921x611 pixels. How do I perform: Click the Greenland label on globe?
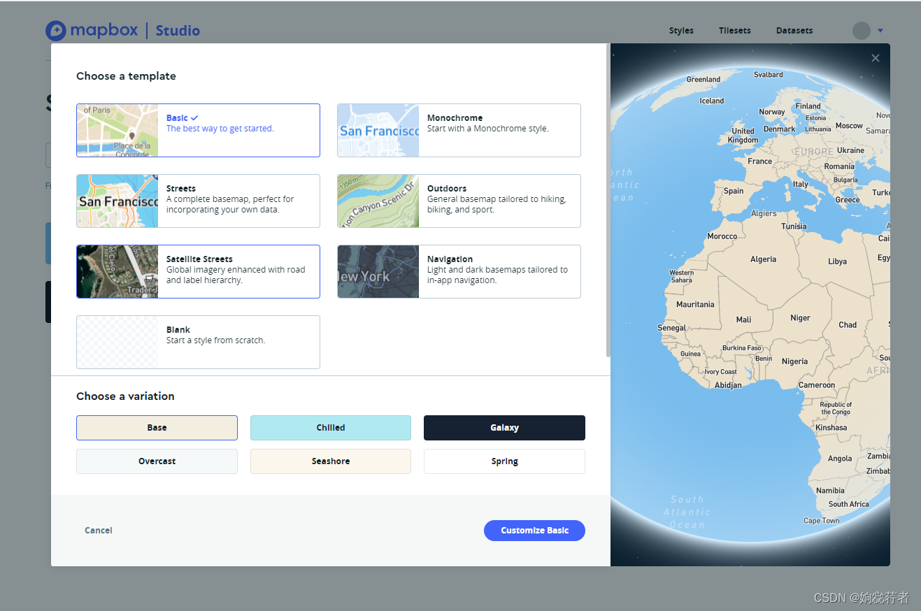pyautogui.click(x=704, y=79)
